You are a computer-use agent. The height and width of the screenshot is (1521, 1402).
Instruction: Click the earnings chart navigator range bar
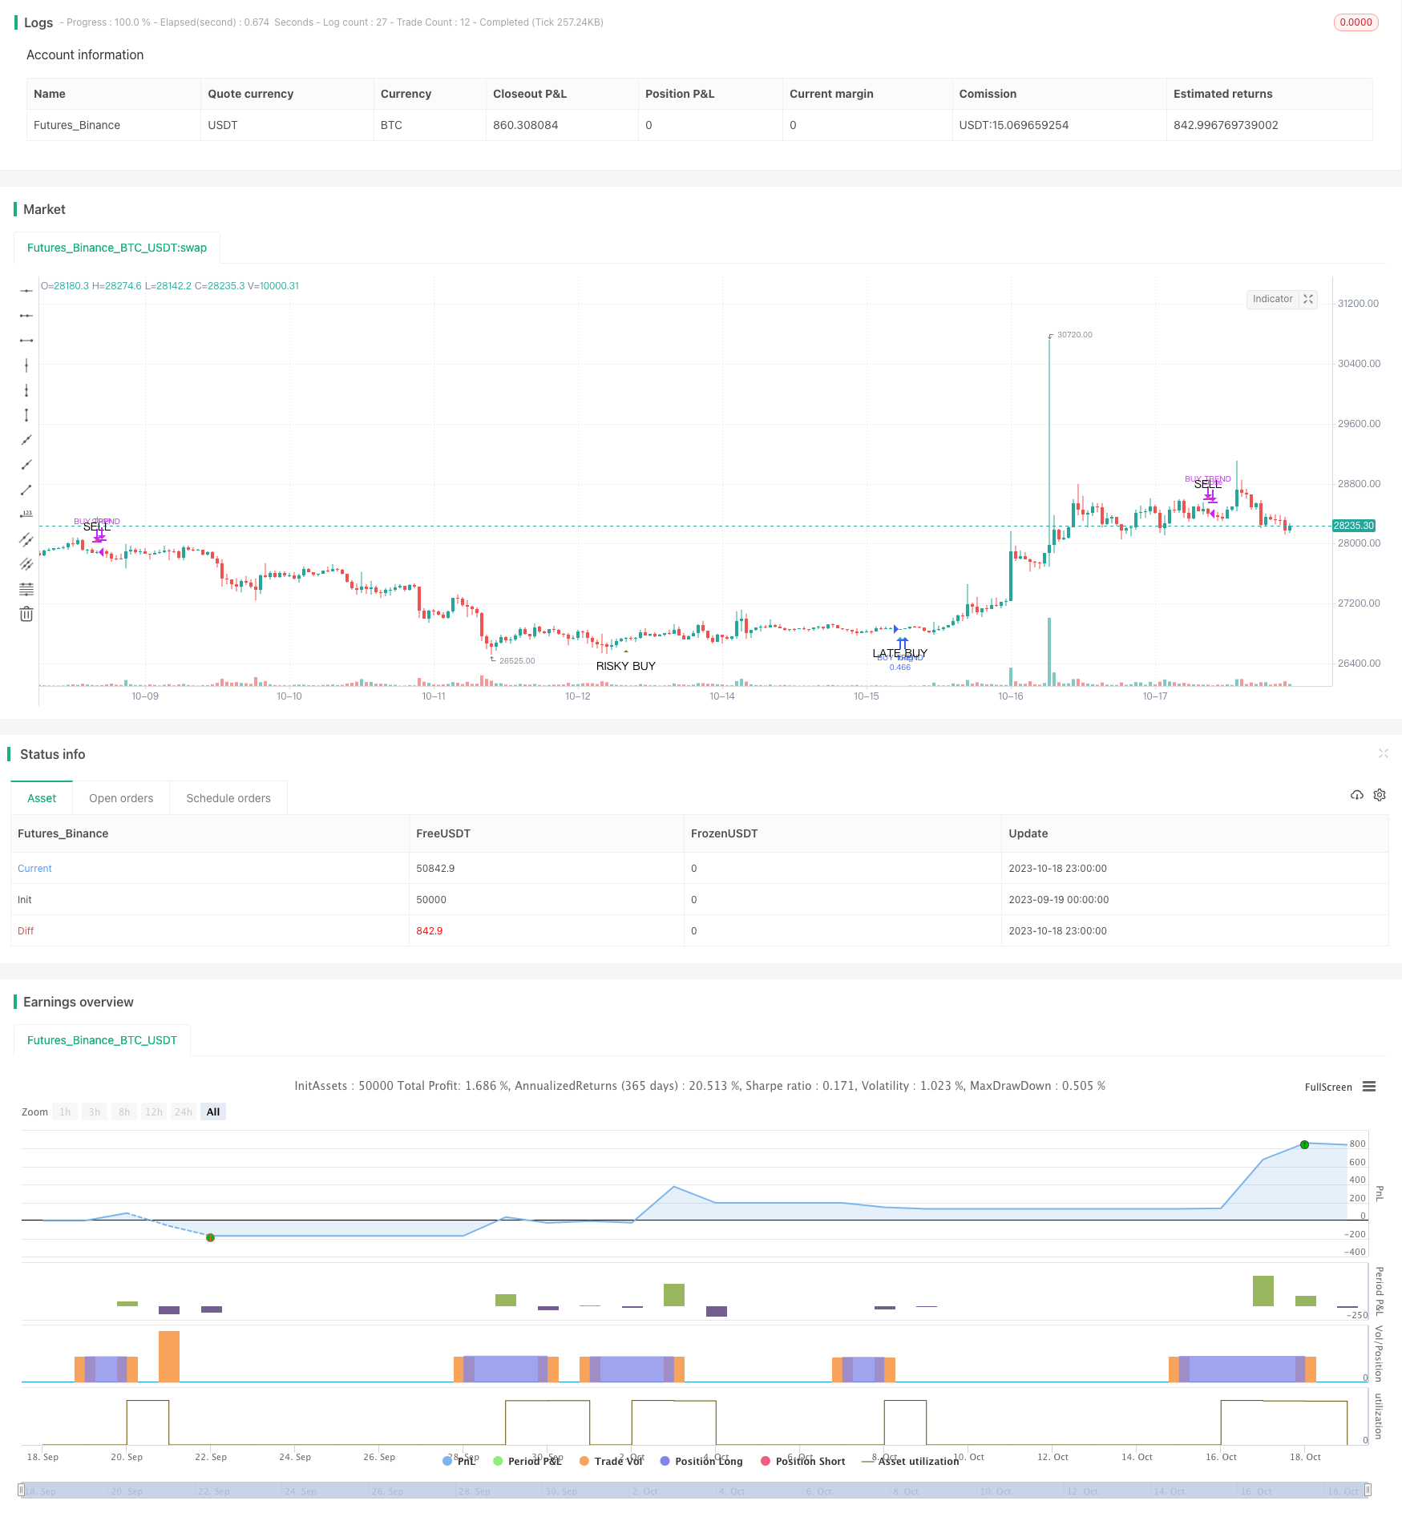coord(693,1491)
